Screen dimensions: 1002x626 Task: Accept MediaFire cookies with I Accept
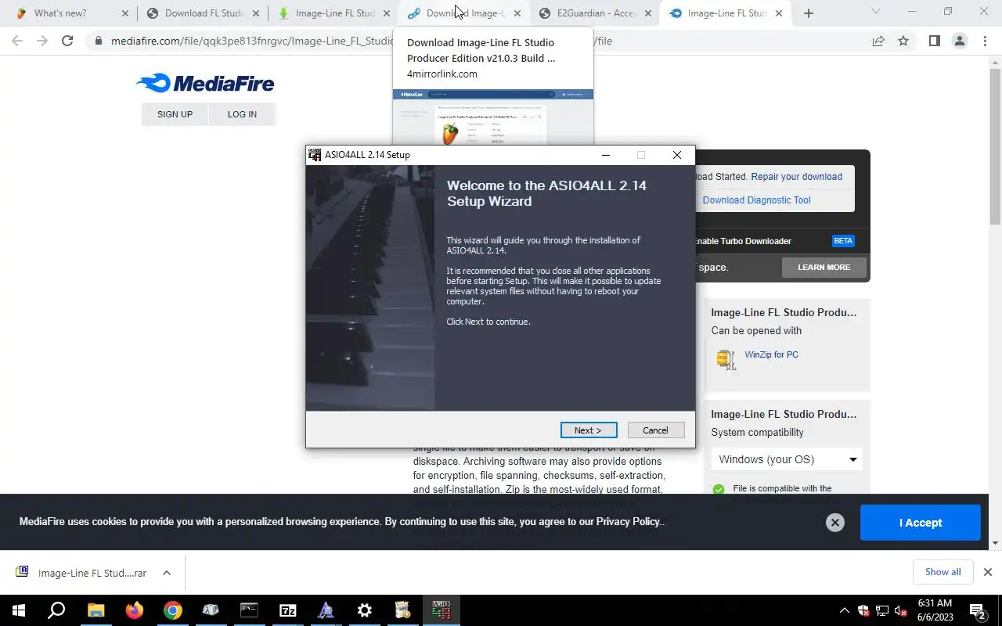coord(920,523)
